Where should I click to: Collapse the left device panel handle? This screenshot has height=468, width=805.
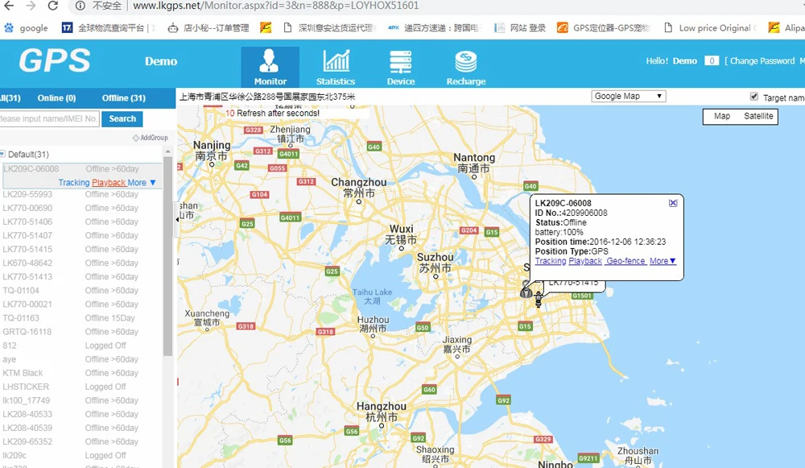177,219
